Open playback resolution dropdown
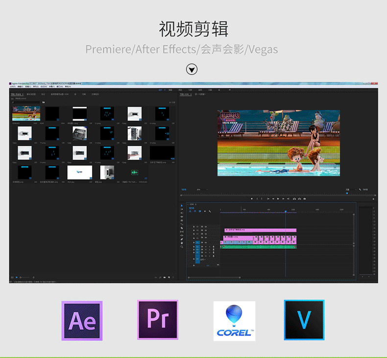387x358 pixels. (x=350, y=189)
